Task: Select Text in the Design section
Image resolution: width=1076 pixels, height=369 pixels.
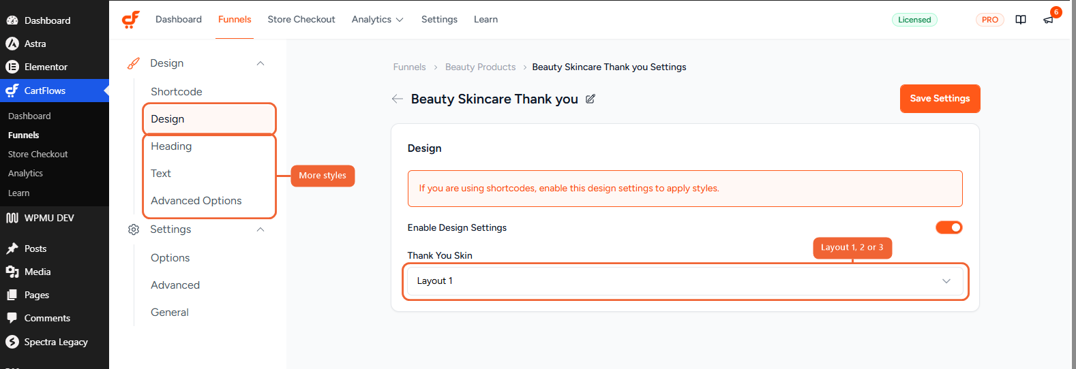Action: click(161, 174)
